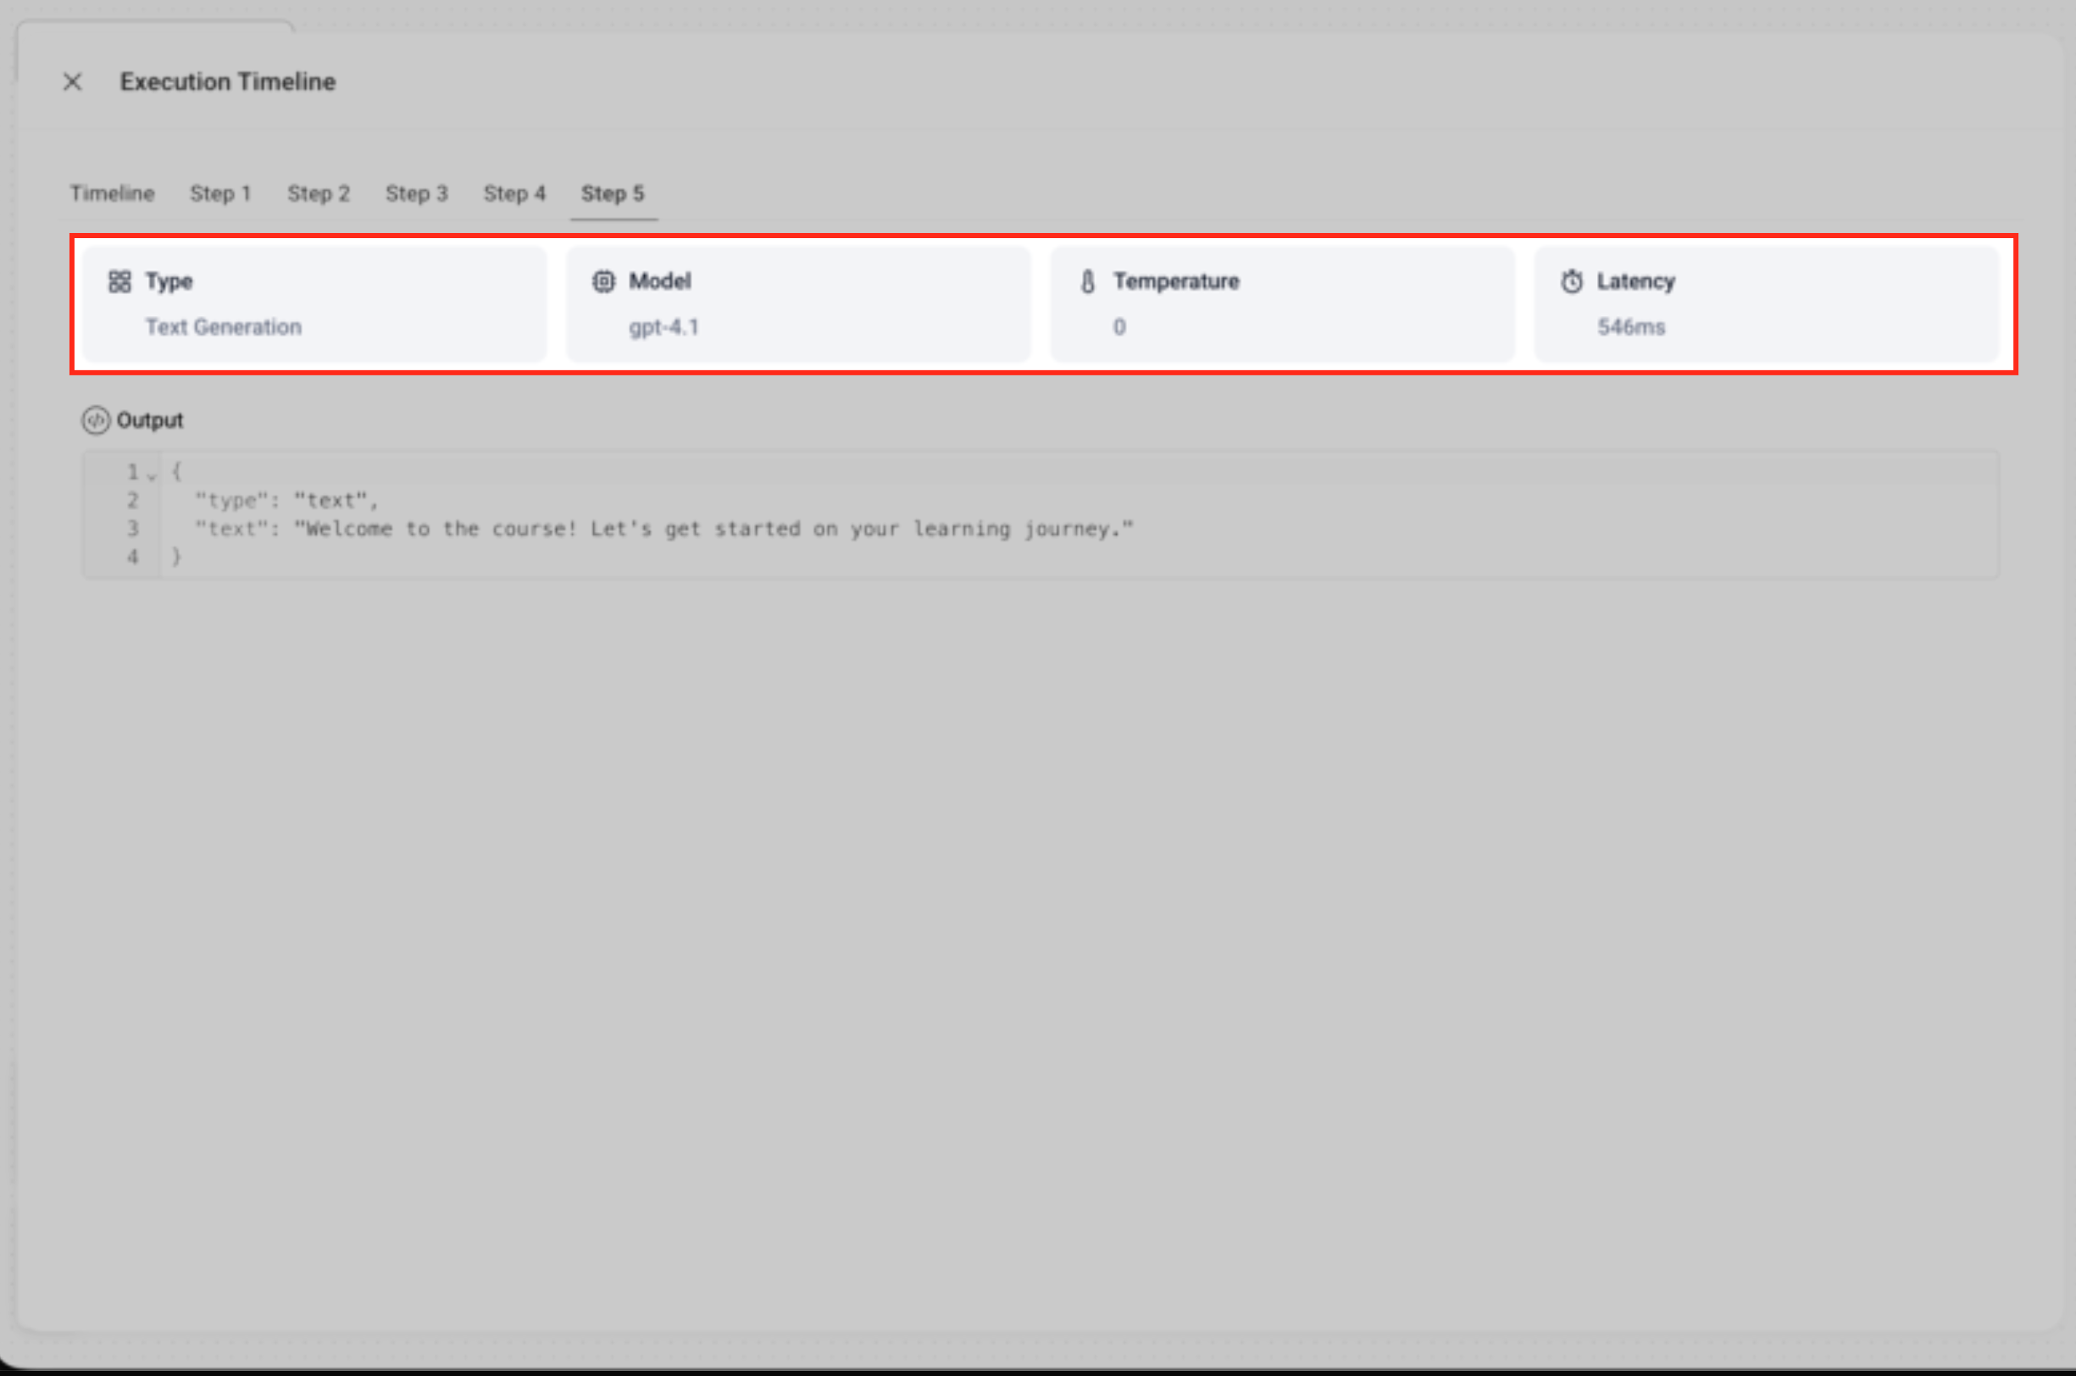The image size is (2076, 1376).
Task: Select the Step 5 tab
Action: [613, 193]
